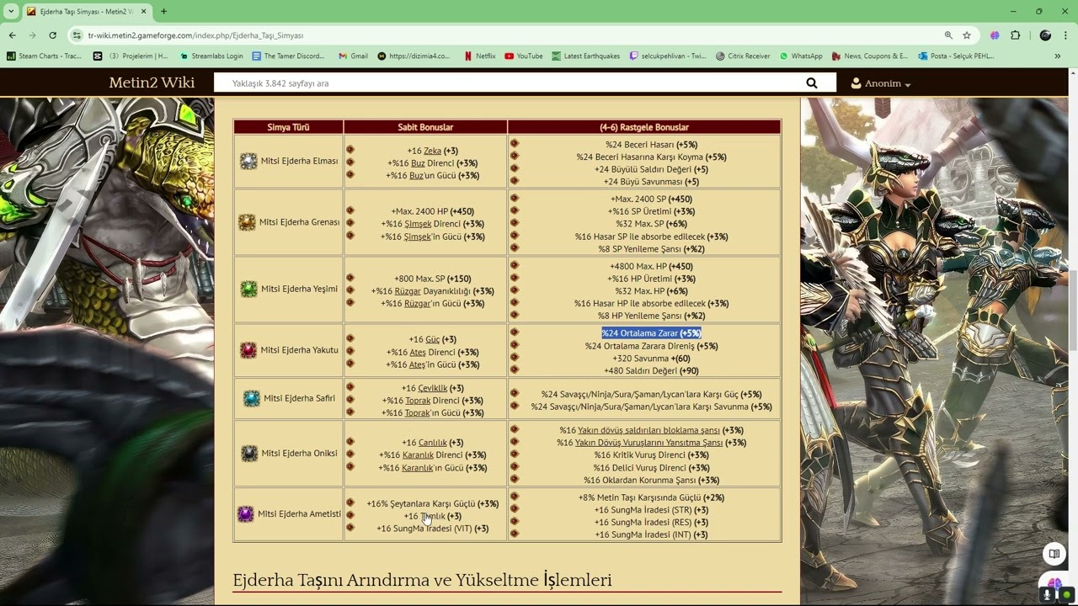Click the Mitsi Ejderha Oniksi stone icon
Image resolution: width=1078 pixels, height=606 pixels.
(x=248, y=453)
